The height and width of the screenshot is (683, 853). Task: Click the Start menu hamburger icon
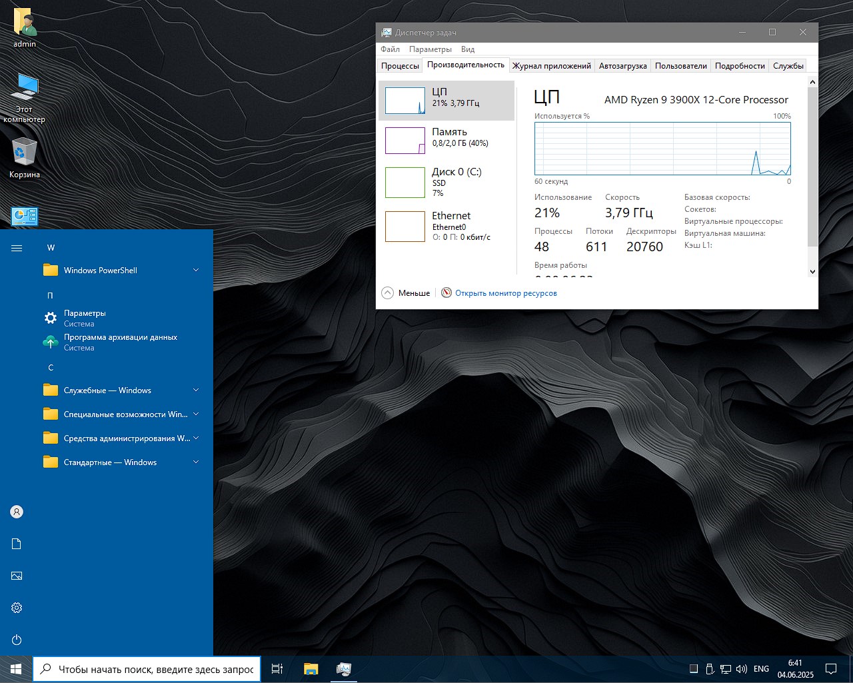(17, 248)
